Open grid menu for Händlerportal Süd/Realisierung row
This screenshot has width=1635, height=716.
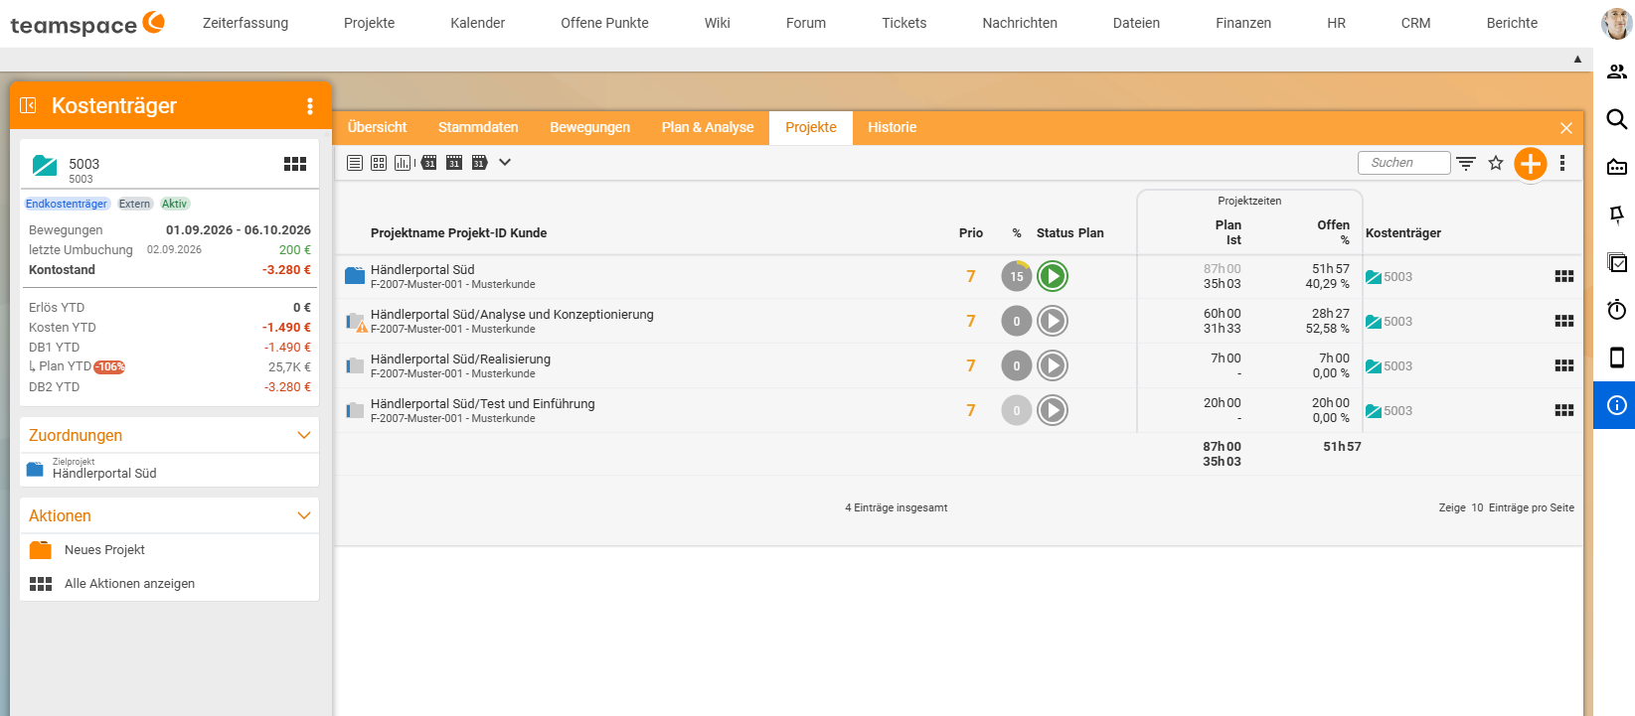point(1564,365)
